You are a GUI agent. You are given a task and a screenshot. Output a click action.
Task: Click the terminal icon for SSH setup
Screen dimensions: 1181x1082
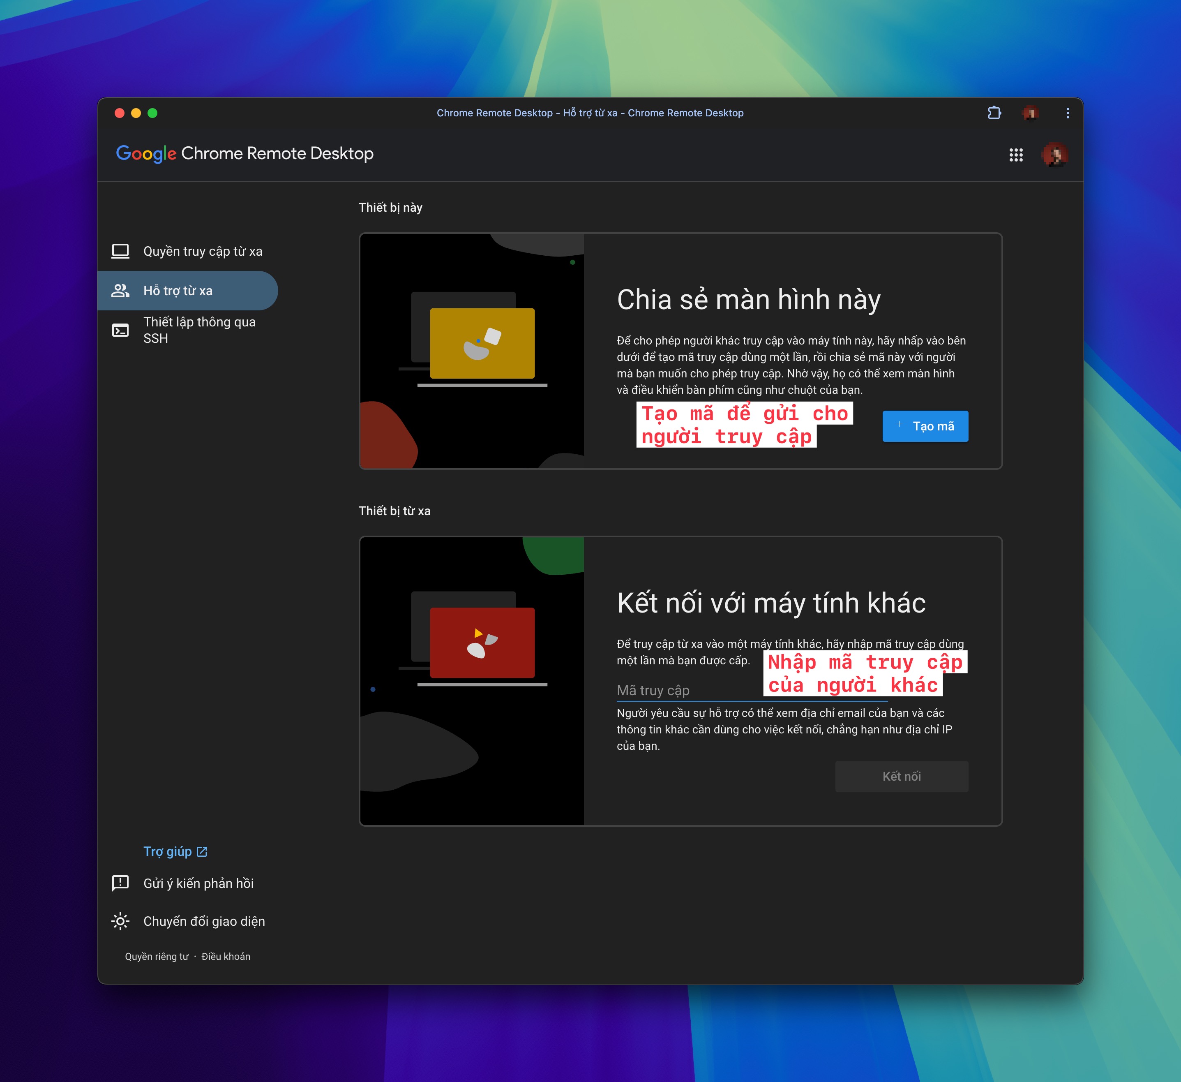pyautogui.click(x=120, y=330)
